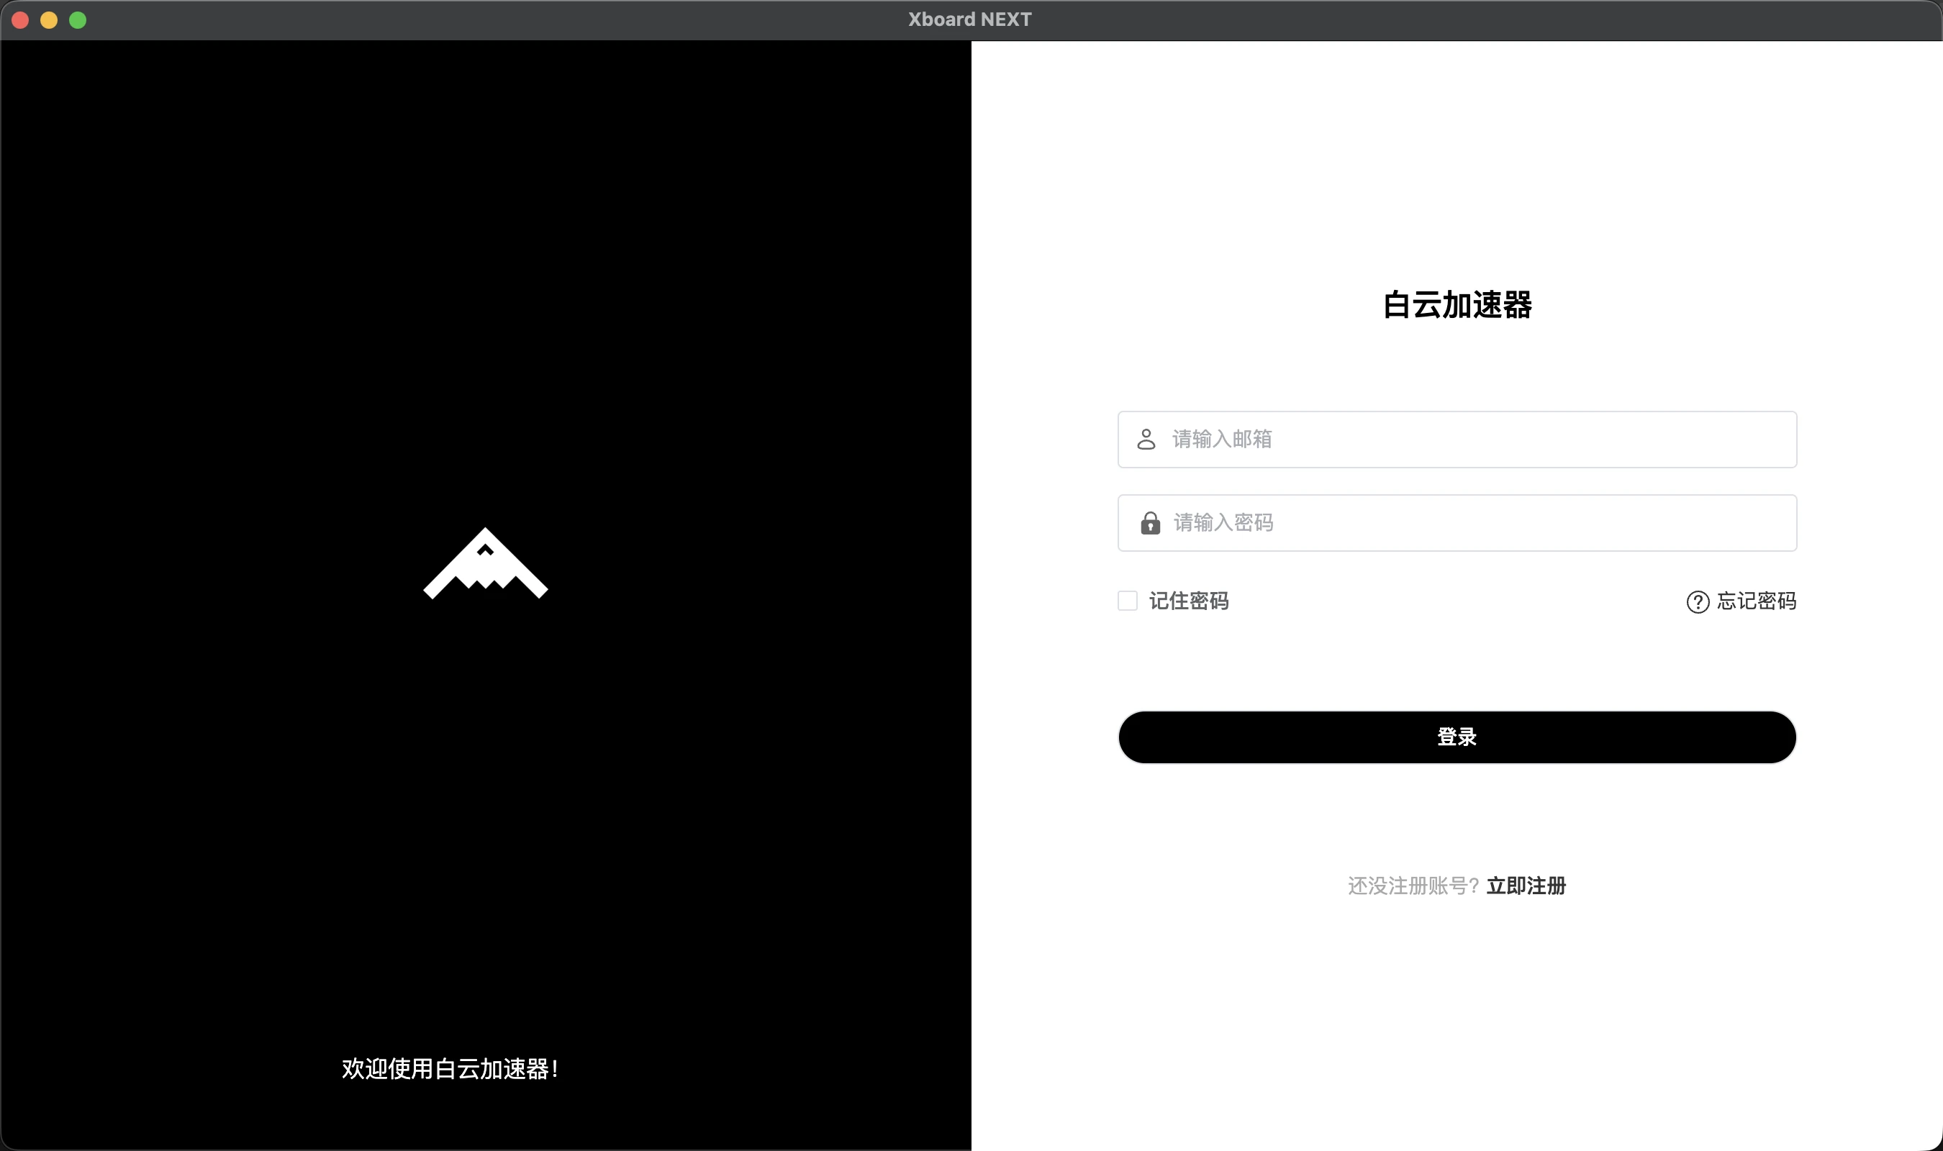Close the Xboard NEXT window
1943x1151 pixels.
tap(21, 20)
